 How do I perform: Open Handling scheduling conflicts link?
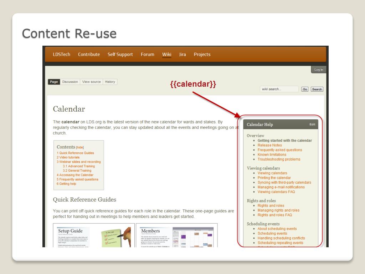pos(281,238)
